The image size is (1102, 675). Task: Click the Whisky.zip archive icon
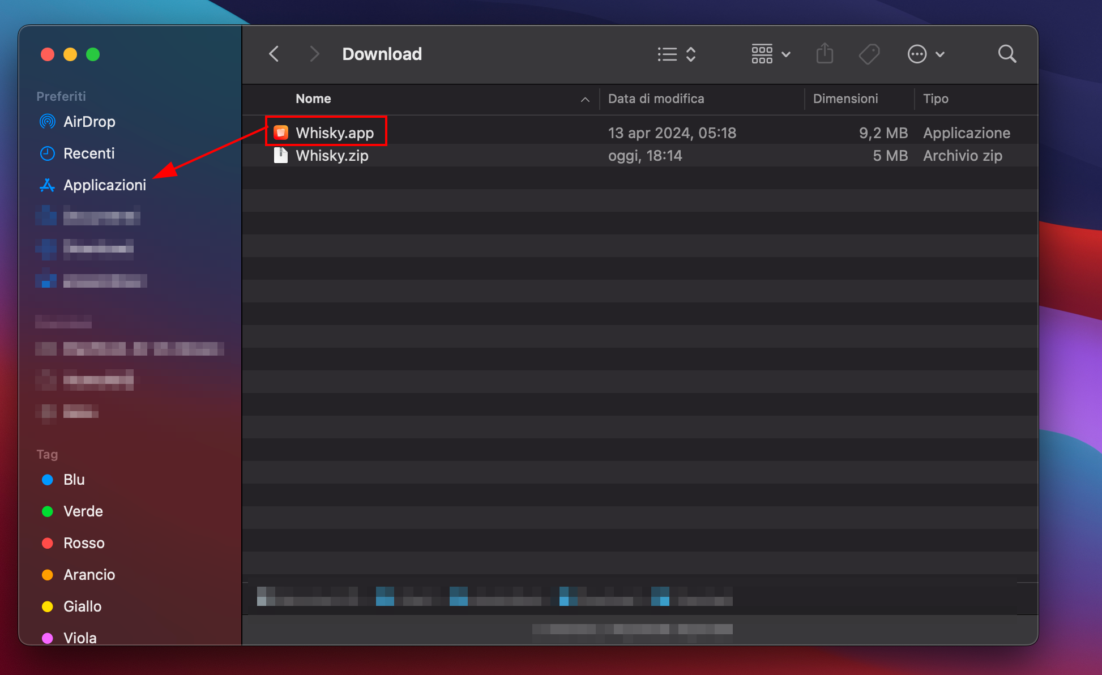[281, 155]
